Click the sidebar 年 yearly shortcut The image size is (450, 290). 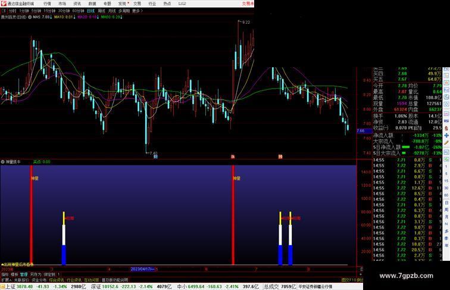tap(446, 245)
